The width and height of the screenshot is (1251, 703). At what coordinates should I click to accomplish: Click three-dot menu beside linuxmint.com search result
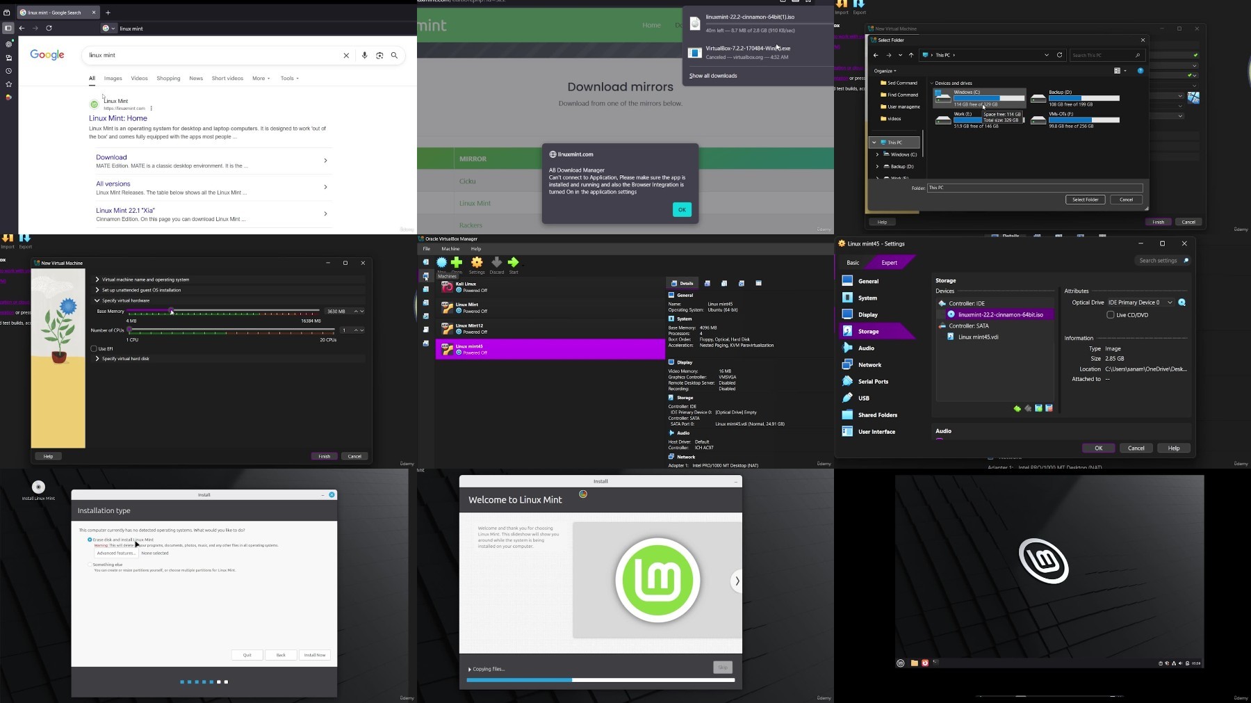151,108
